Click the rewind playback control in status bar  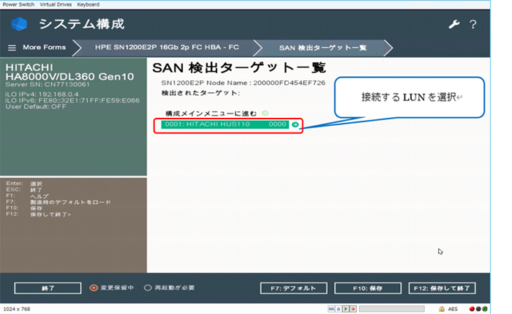pos(331,309)
